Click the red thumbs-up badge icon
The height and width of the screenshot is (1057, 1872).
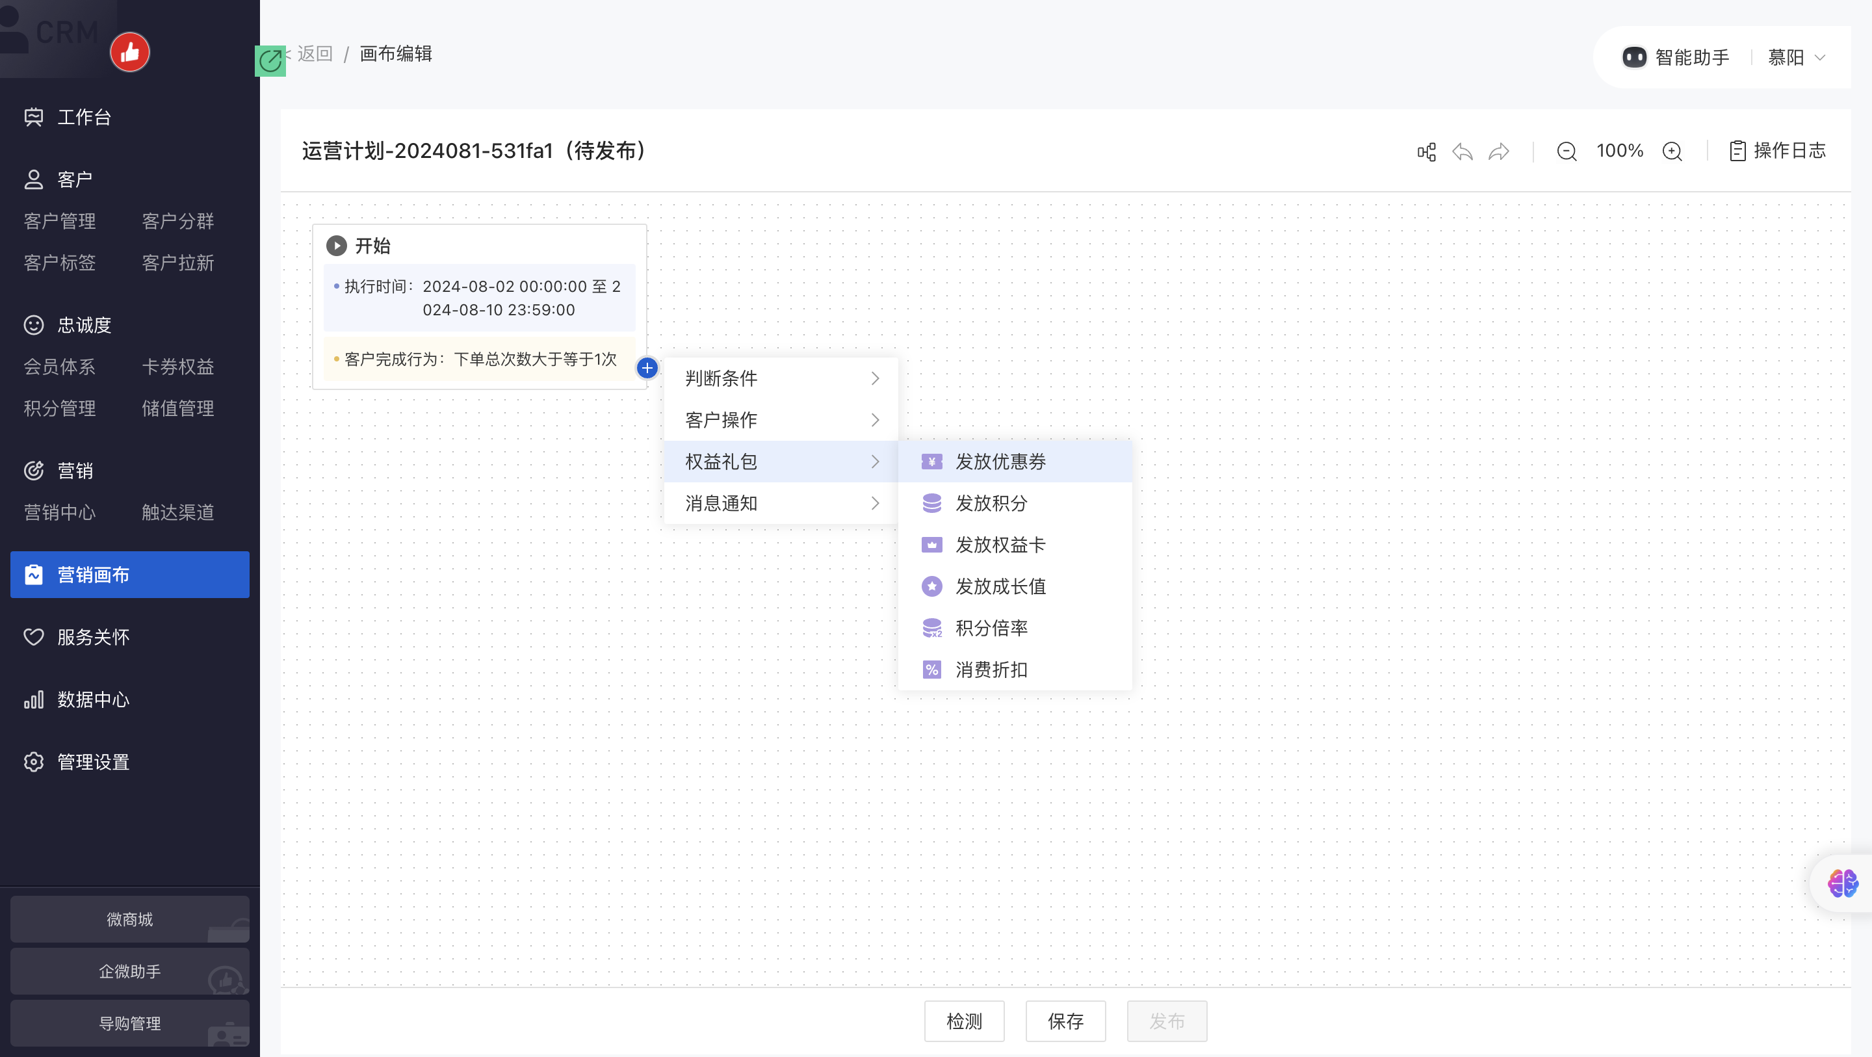130,53
